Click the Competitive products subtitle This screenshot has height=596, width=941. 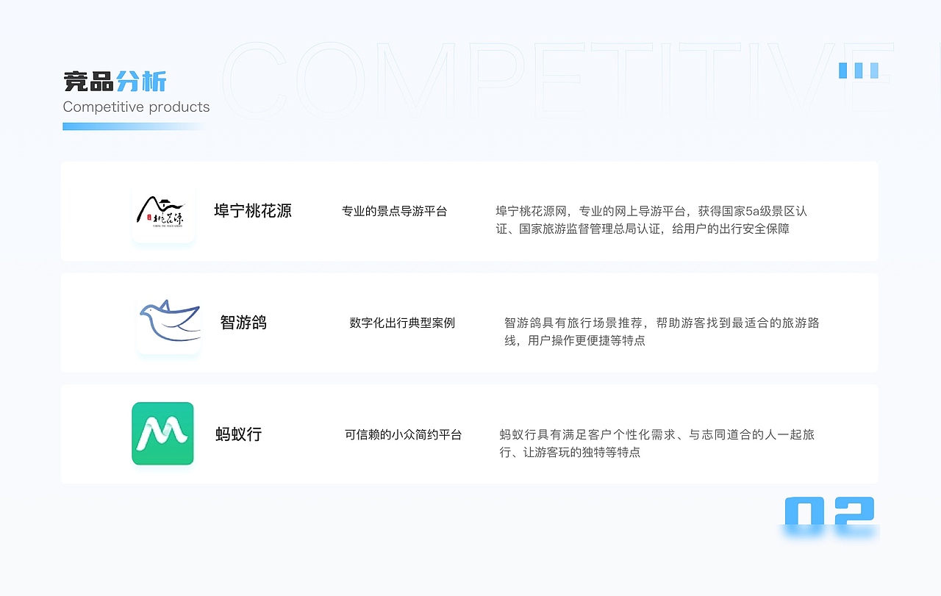click(136, 107)
